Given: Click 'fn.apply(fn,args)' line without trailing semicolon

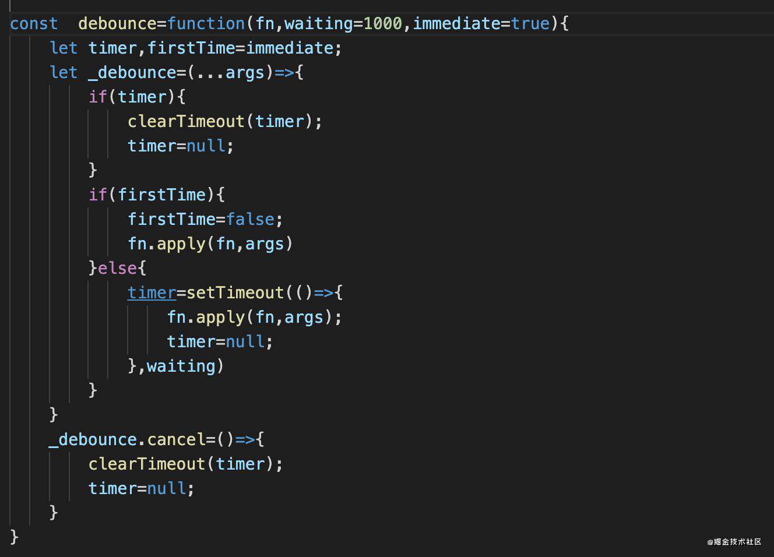Looking at the screenshot, I should [x=210, y=244].
